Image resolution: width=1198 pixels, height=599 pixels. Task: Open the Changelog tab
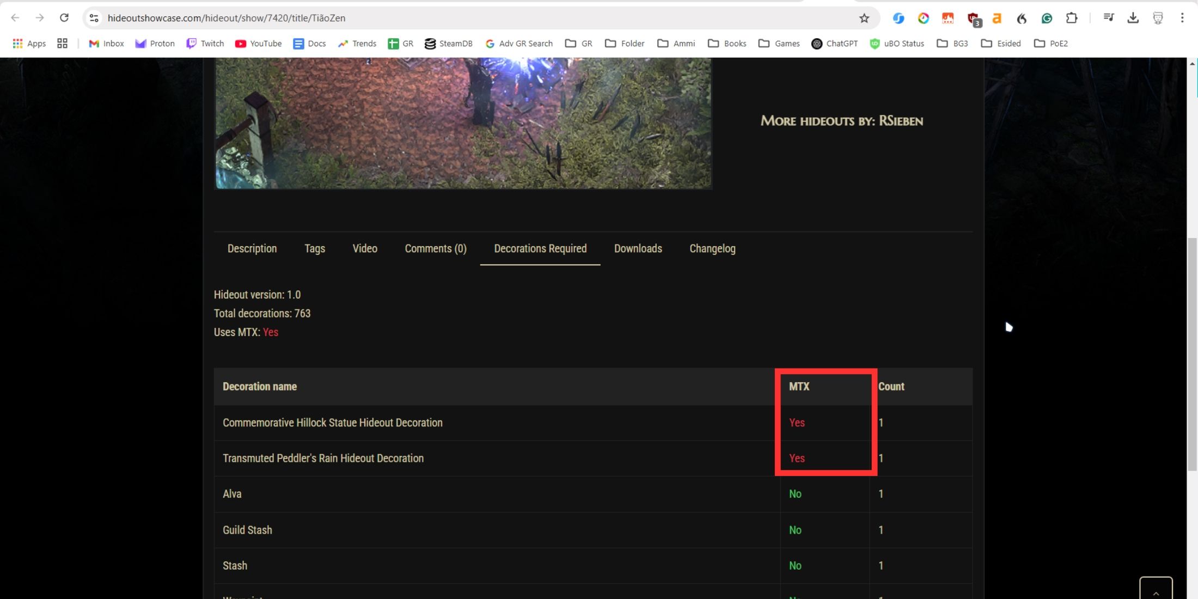(x=712, y=248)
